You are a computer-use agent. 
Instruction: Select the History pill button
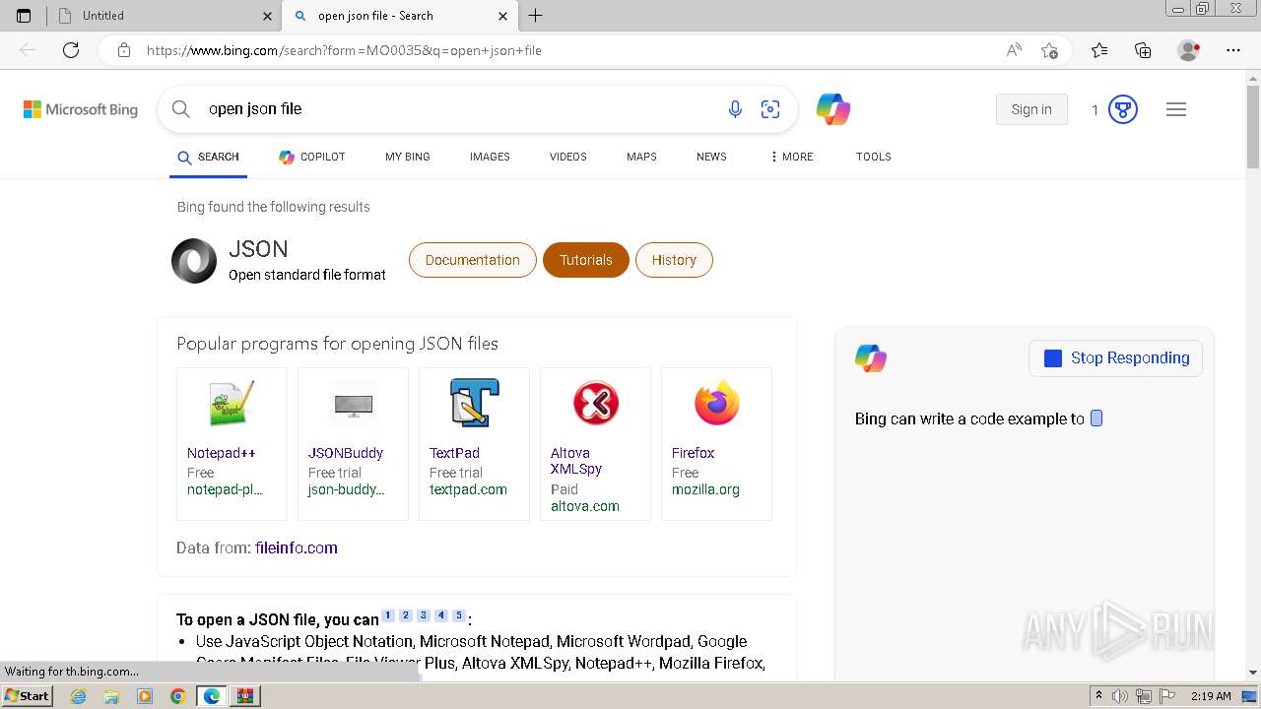coord(674,260)
